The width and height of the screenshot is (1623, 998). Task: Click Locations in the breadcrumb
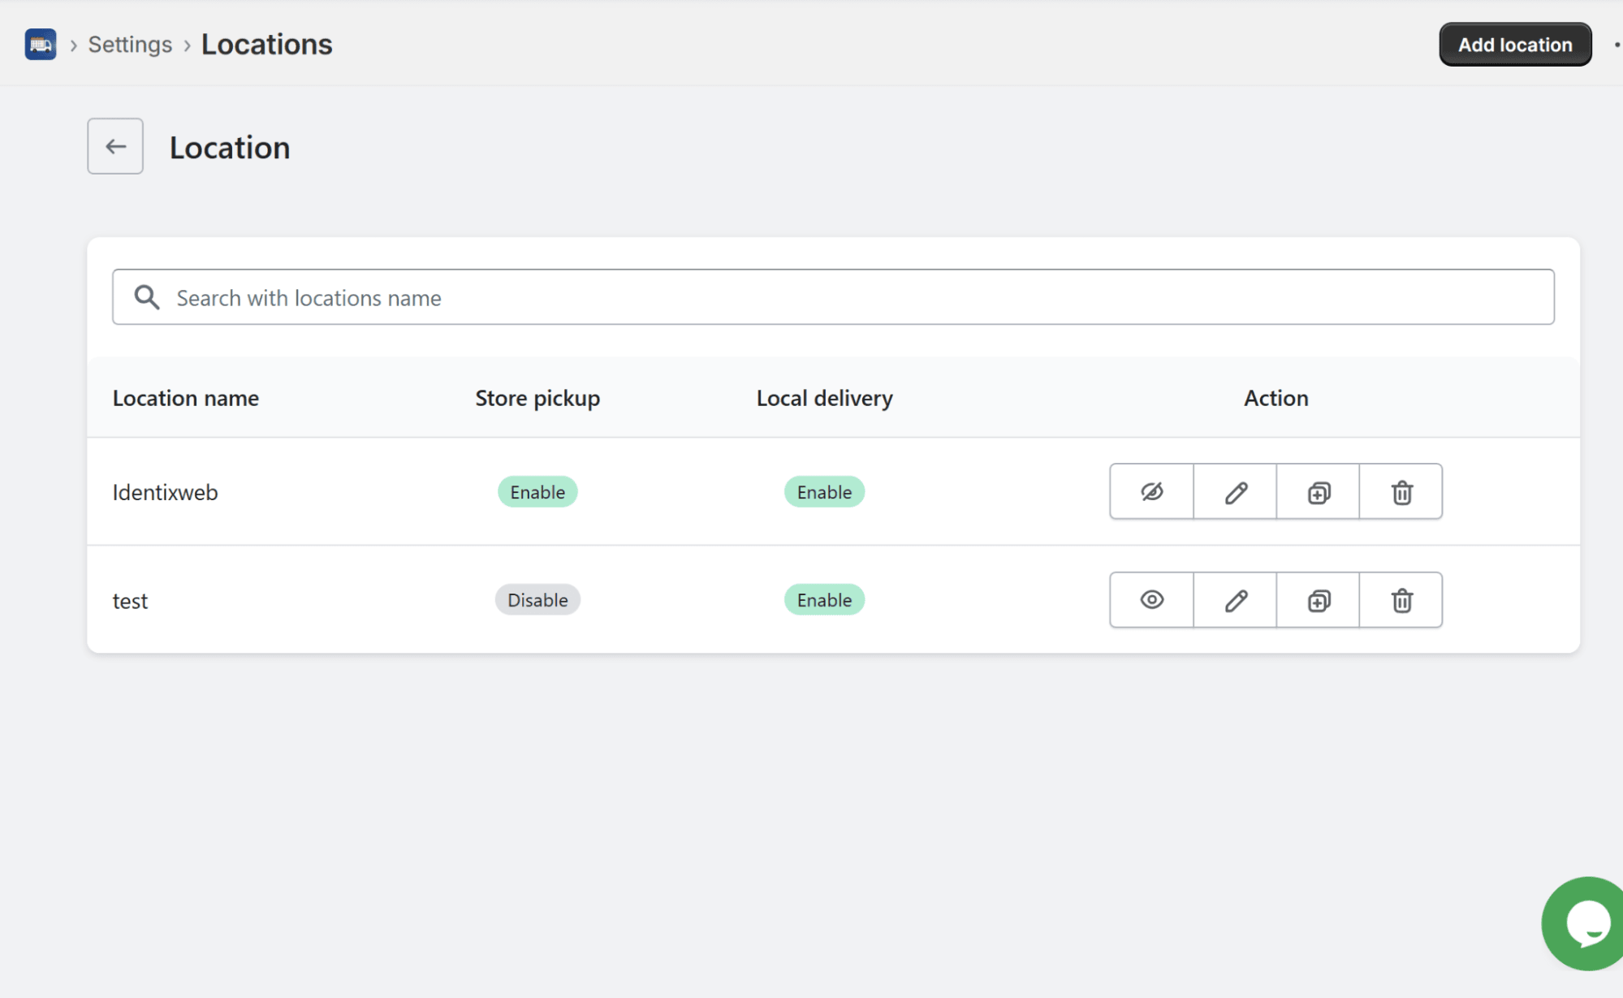click(267, 45)
